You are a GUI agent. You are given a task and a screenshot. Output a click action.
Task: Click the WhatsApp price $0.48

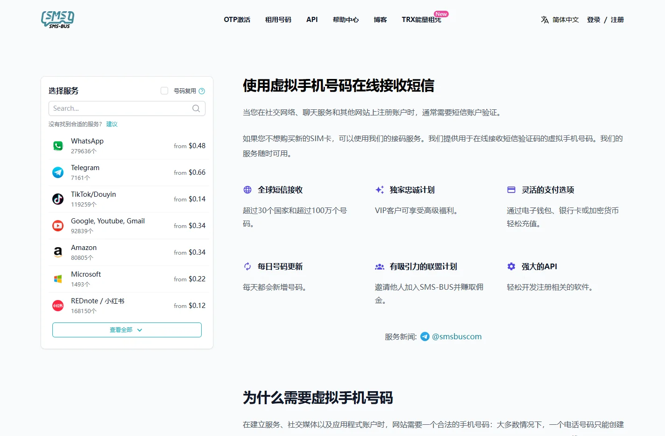coord(197,146)
